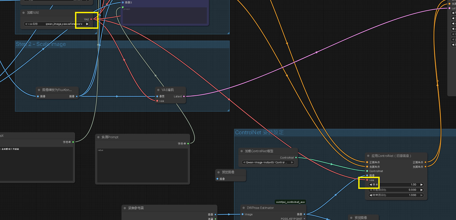Click the image input slot on DWPose Estimator

tap(243, 214)
